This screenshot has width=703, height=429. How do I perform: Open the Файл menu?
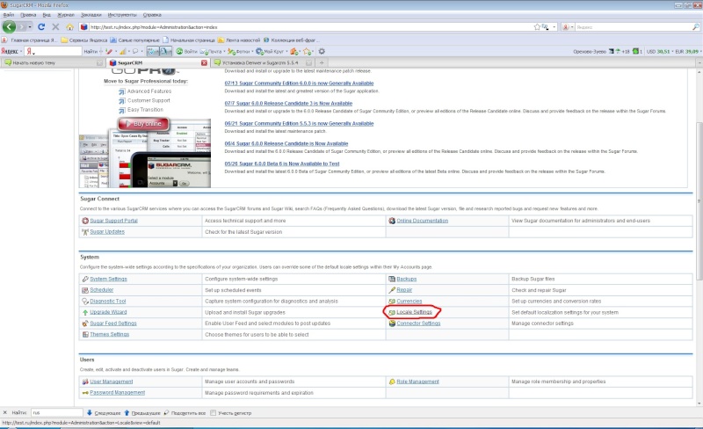pyautogui.click(x=9, y=15)
